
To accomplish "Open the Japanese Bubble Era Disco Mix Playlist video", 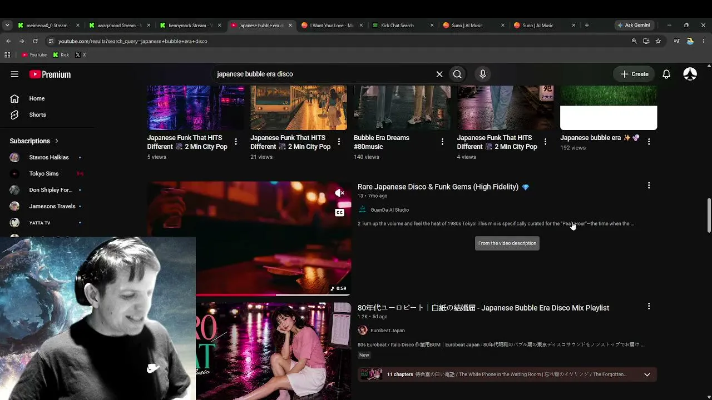I will (x=483, y=308).
